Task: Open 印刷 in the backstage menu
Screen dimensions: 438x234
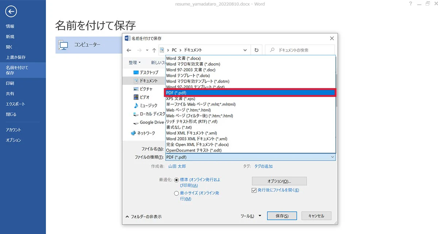Action: point(10,83)
